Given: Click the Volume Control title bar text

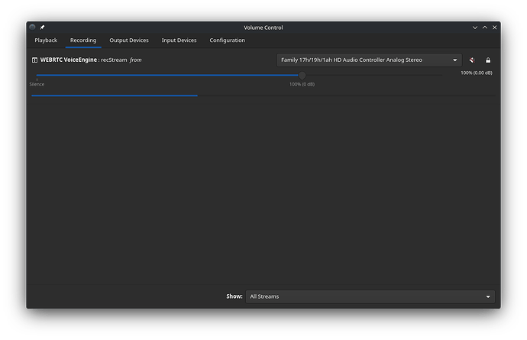Looking at the screenshot, I should pos(263,28).
